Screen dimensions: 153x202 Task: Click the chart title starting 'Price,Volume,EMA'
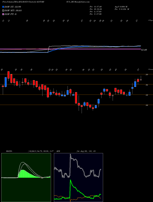(x=23, y=2)
